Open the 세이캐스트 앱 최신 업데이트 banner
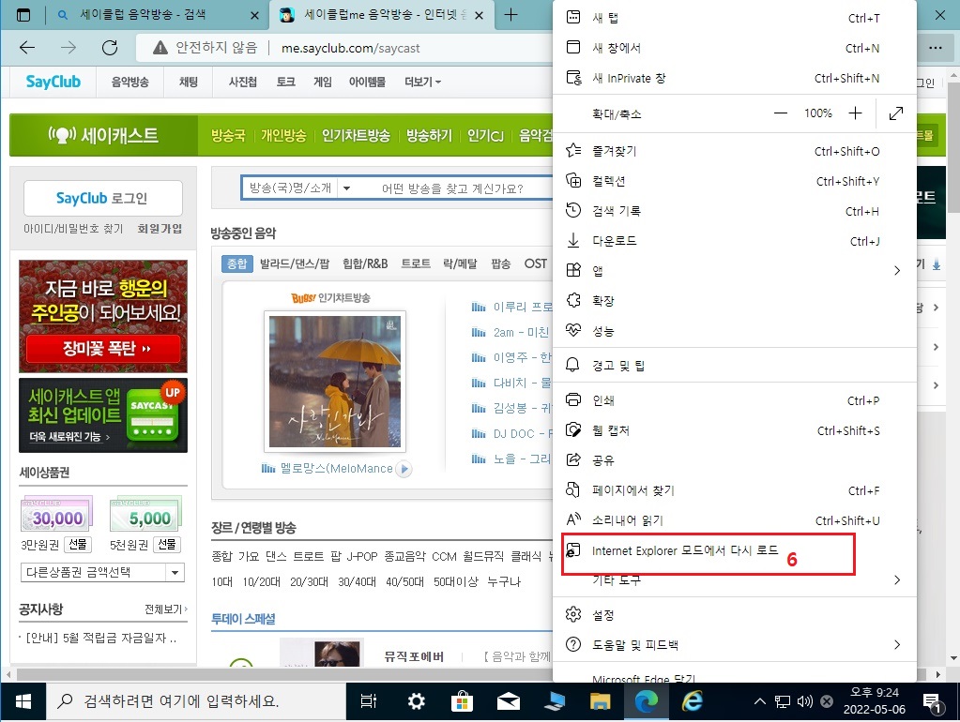960x722 pixels. click(x=103, y=415)
